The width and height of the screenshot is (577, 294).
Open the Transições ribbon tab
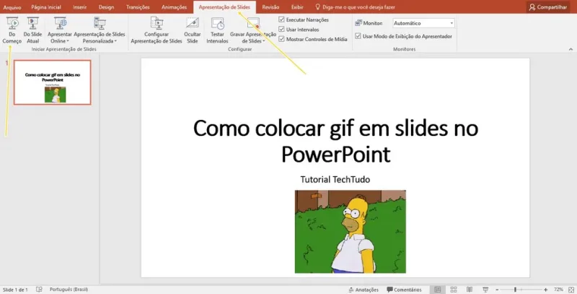pyautogui.click(x=138, y=7)
